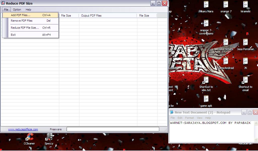Image resolution: width=258 pixels, height=151 pixels.
Task: Select the Shortcut to email icon
Action: 245,80
